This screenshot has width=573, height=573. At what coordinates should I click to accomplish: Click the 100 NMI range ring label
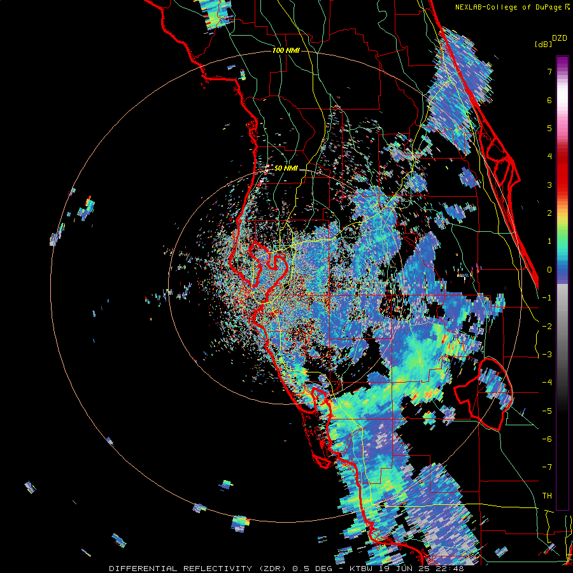(286, 50)
